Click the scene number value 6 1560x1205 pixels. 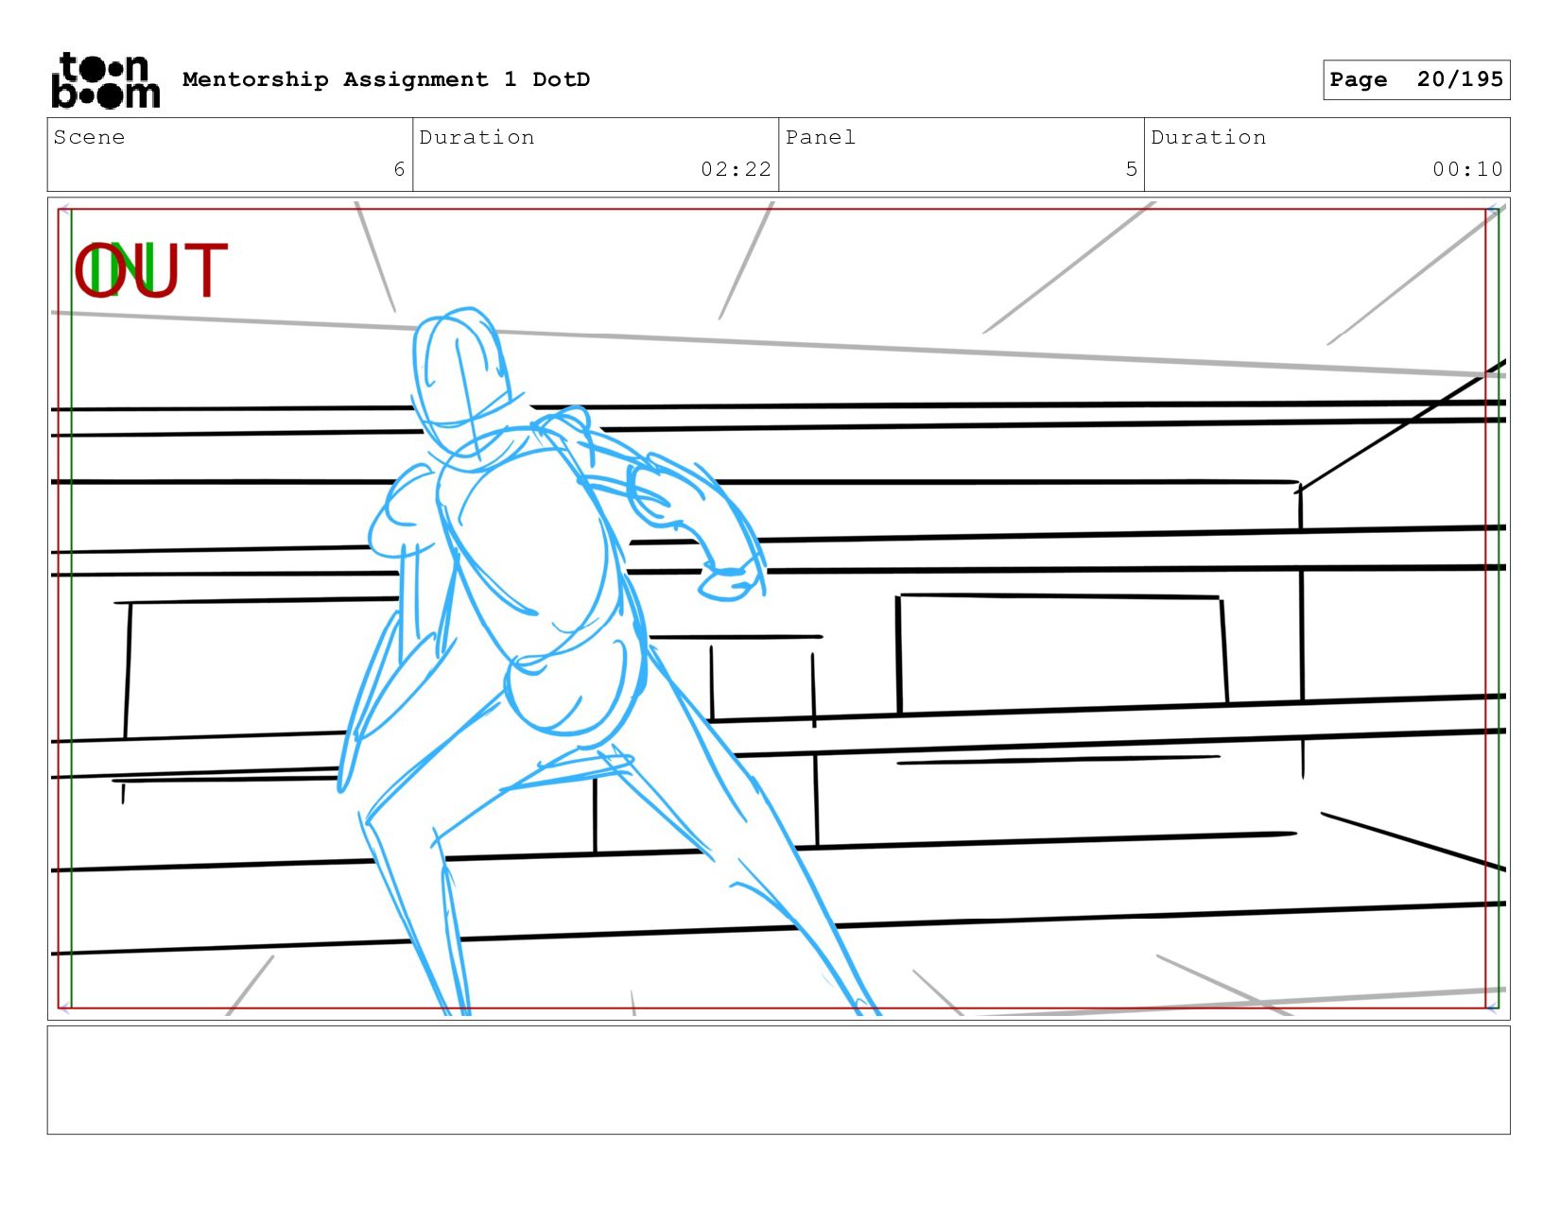click(x=399, y=169)
